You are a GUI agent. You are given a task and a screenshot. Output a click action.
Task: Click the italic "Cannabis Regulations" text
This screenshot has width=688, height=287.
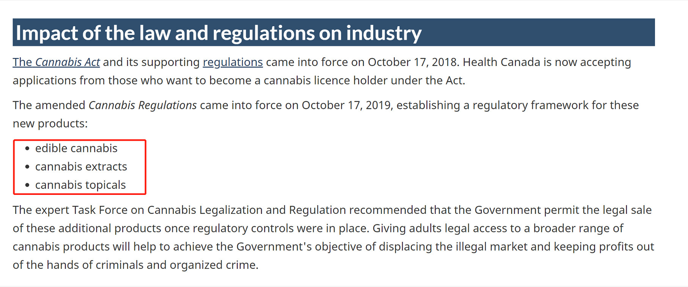tap(143, 105)
